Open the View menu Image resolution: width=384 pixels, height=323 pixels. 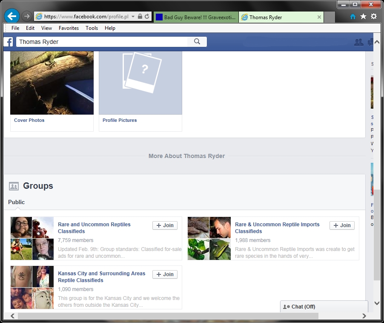coord(46,28)
